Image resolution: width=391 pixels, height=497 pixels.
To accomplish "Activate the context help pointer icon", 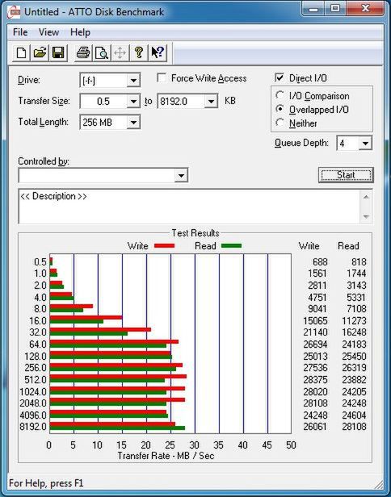I will point(158,52).
